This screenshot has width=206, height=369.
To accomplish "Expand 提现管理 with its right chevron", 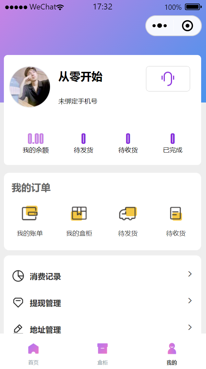I will click(190, 301).
